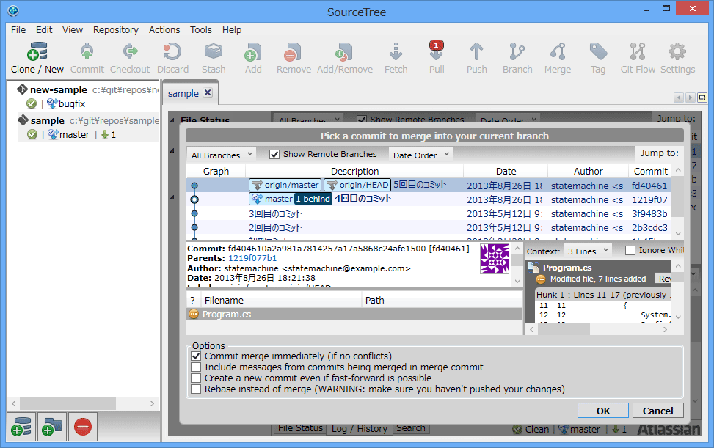Open the Context 3 Lines dropdown

point(587,251)
